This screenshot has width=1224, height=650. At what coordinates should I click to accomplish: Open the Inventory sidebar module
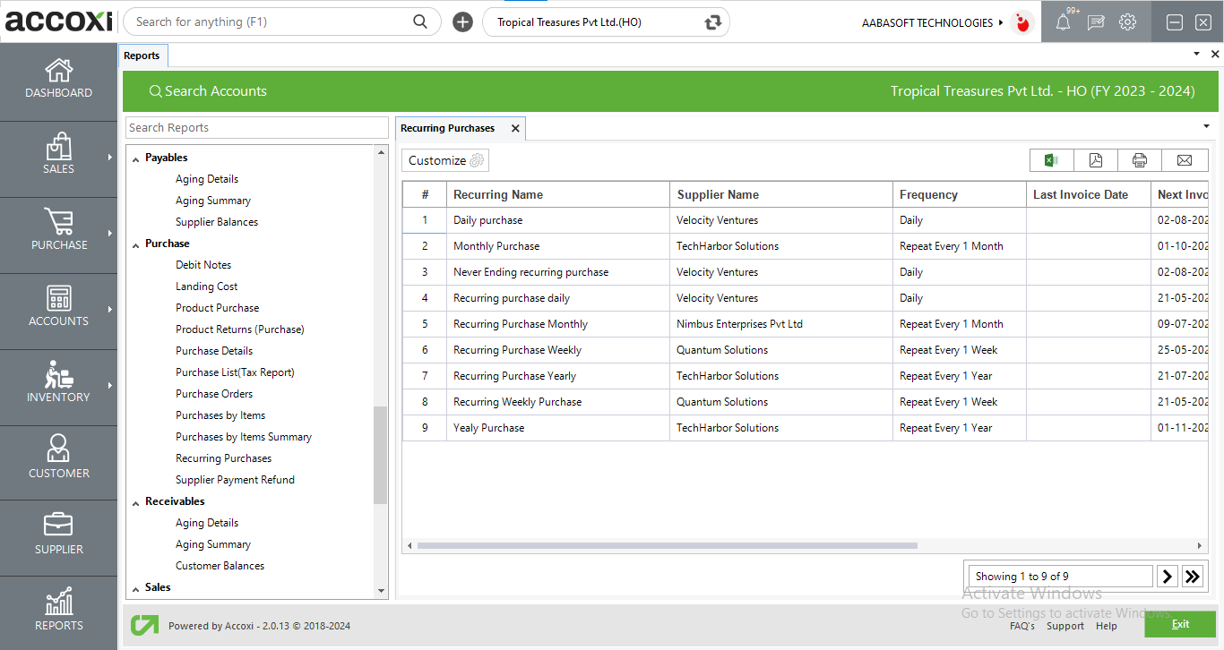pyautogui.click(x=59, y=381)
